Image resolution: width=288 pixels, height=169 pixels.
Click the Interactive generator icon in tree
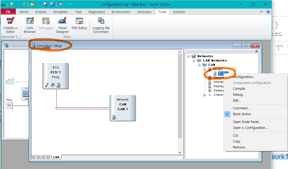point(210,82)
